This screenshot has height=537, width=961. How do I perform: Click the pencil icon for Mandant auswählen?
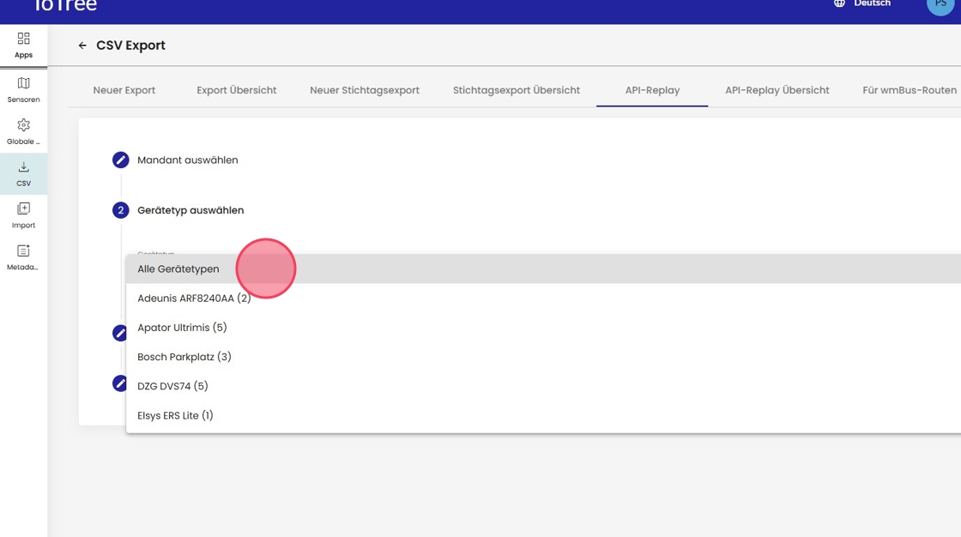[121, 160]
